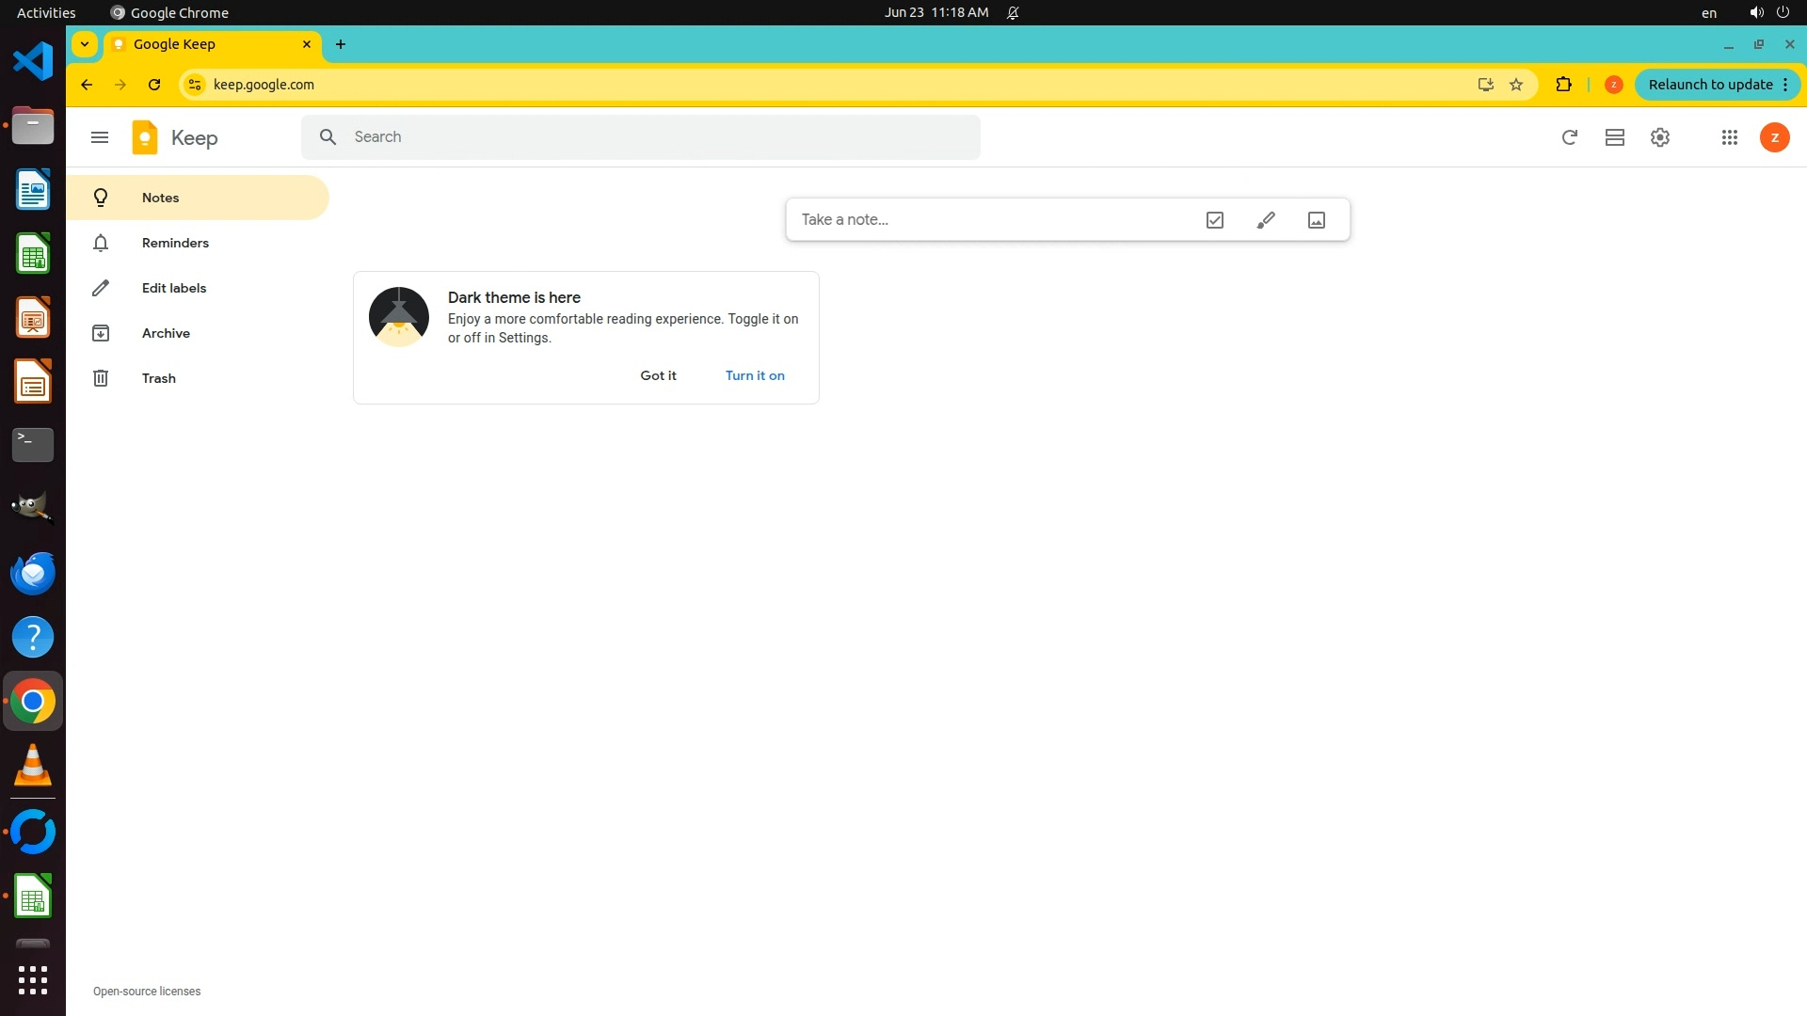Screen dimensions: 1807x1016
Task: Open the Google account avatar menu
Action: [x=1774, y=137]
